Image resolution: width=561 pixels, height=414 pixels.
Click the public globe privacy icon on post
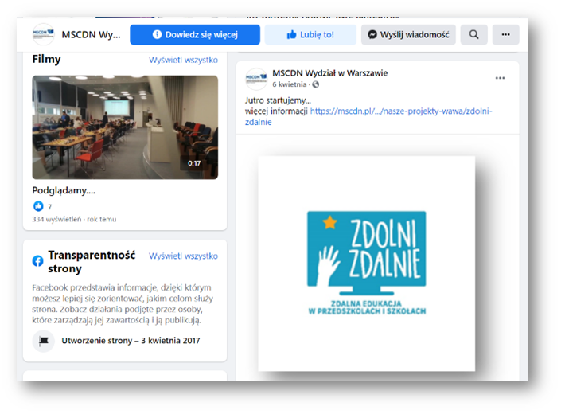pos(315,84)
